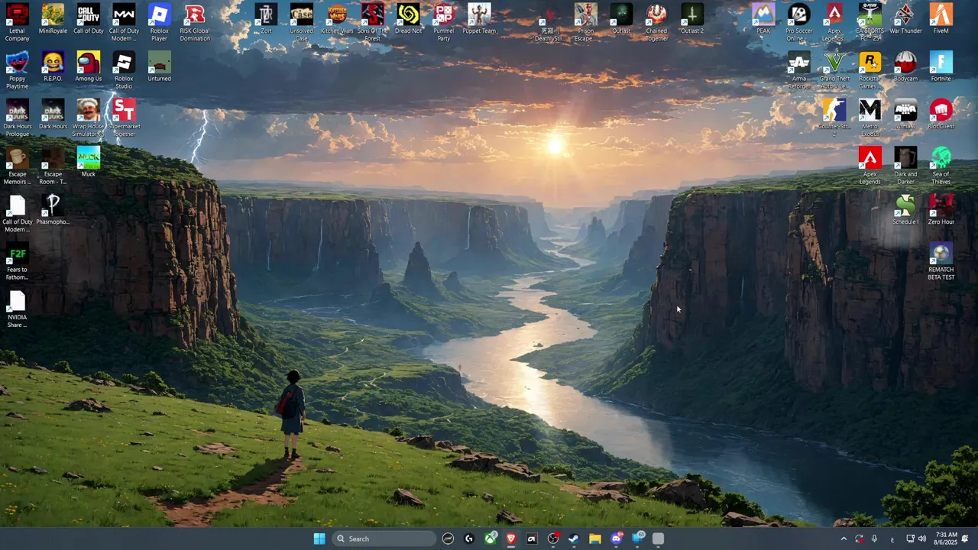Show hidden system tray icons
Screen dimensions: 978x550
(x=844, y=539)
